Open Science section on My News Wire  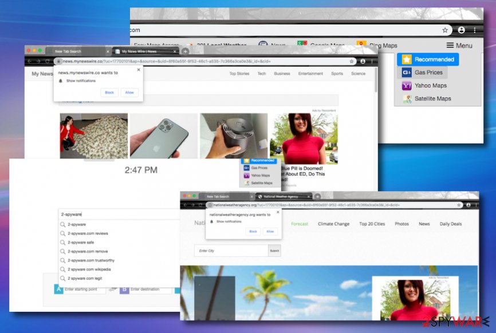pyautogui.click(x=358, y=74)
